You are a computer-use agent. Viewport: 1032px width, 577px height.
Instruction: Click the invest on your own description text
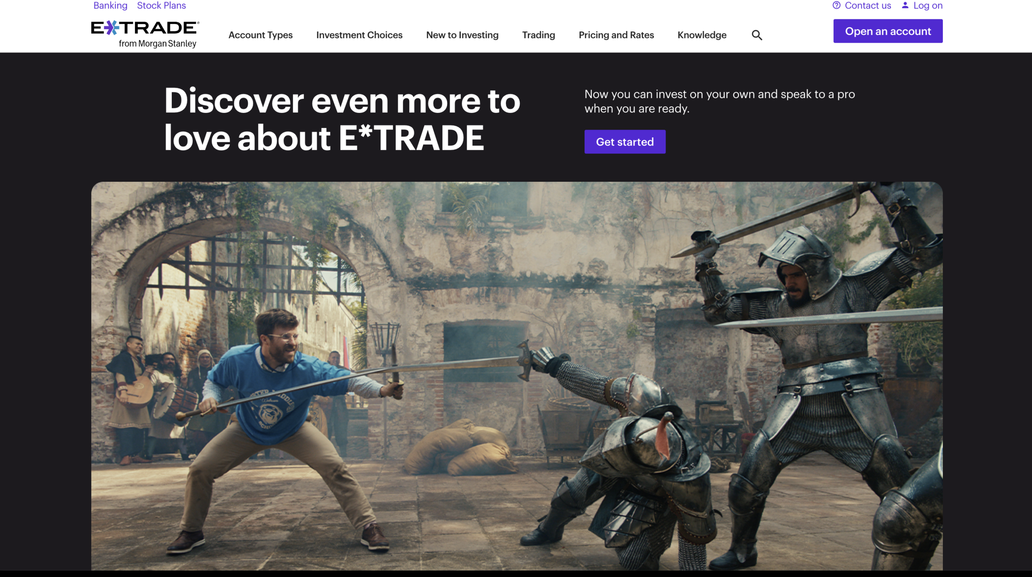719,101
